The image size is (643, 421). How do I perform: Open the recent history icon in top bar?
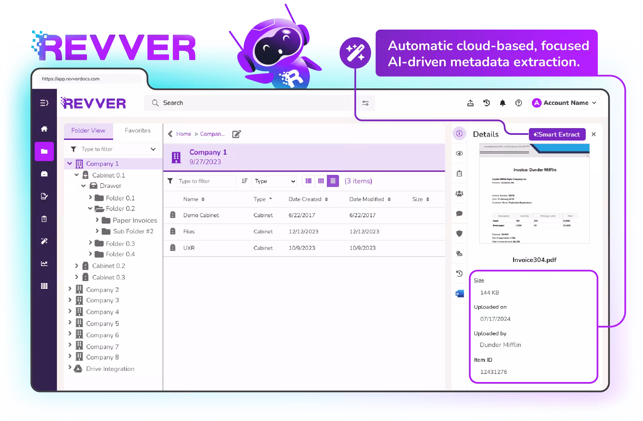(486, 103)
